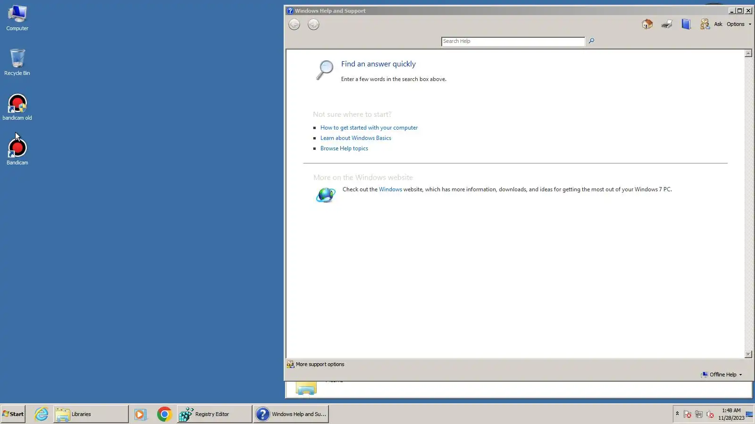755x424 pixels.
Task: Maximize the Windows Help and Support window
Action: pyautogui.click(x=739, y=11)
